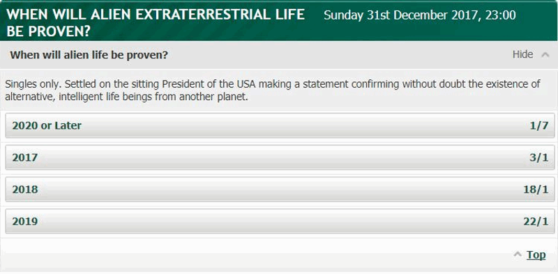Viewport: 558px width, 274px height.
Task: Click the blank footer bar left of Top
Action: coord(255,255)
